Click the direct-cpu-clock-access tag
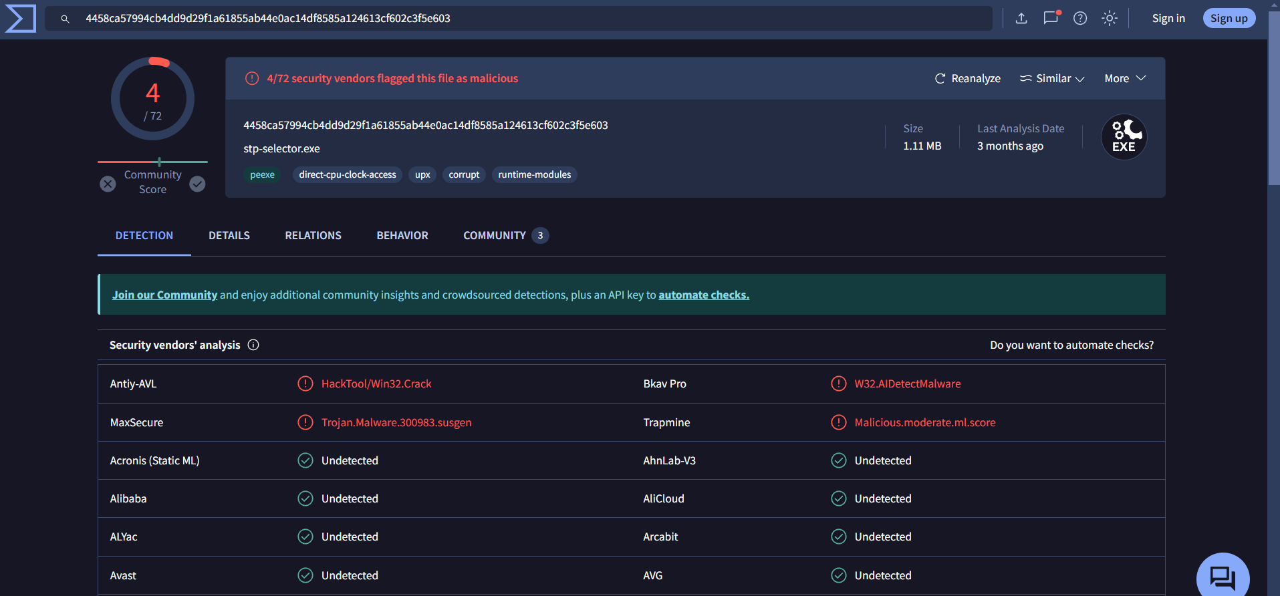Image resolution: width=1280 pixels, height=596 pixels. pyautogui.click(x=348, y=174)
